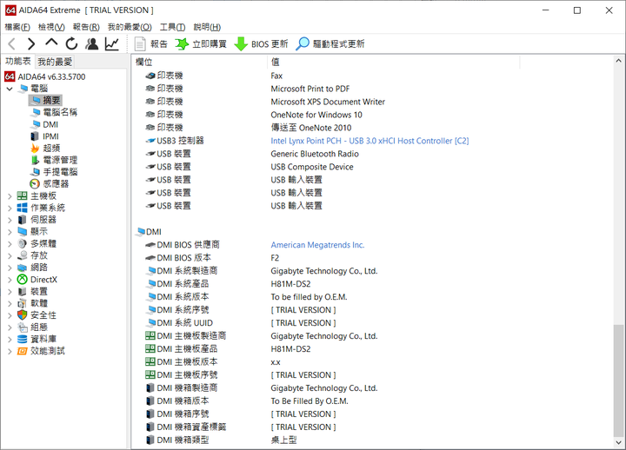Open the 報告(R) menu
626x450 pixels.
pos(86,27)
